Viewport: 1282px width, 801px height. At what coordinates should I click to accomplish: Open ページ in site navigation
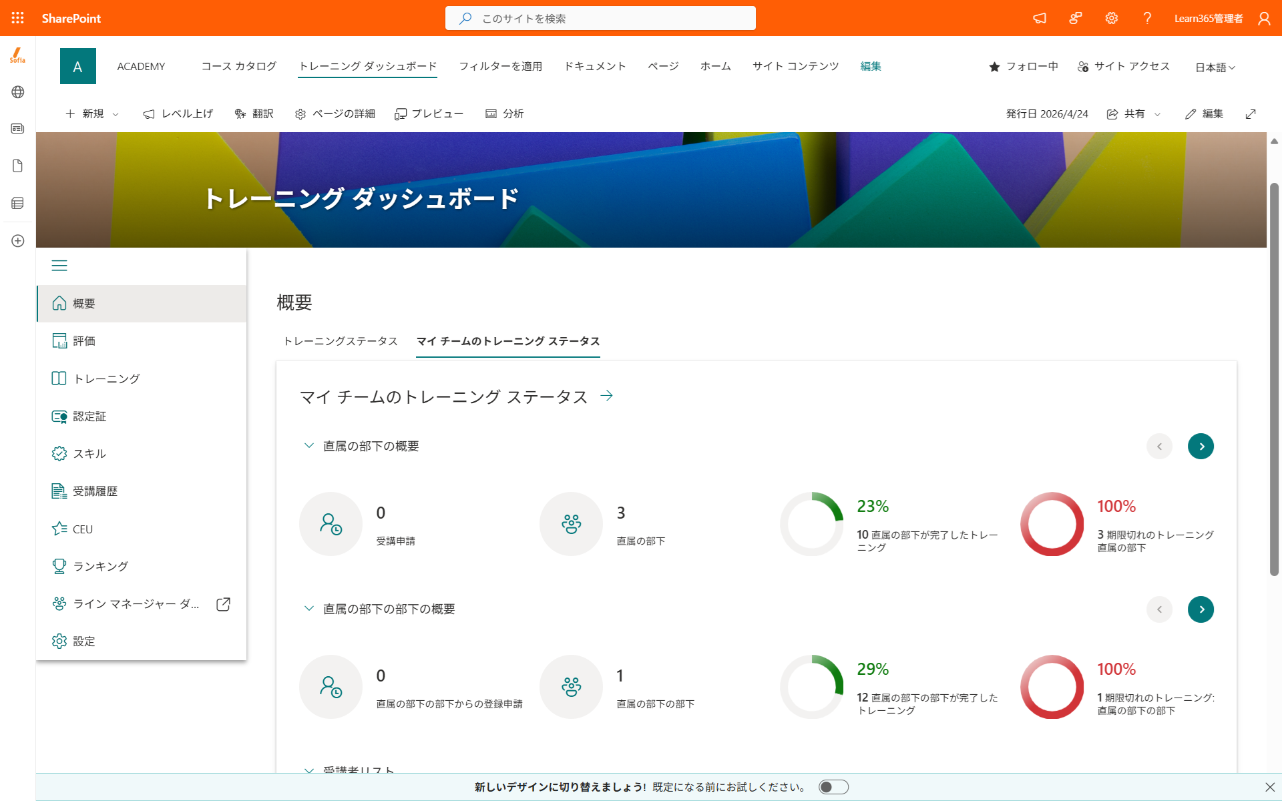pyautogui.click(x=663, y=66)
